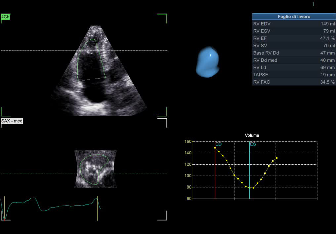The width and height of the screenshot is (336, 234).
Task: Click the Foglio di lavoro header
Action: 294,17
